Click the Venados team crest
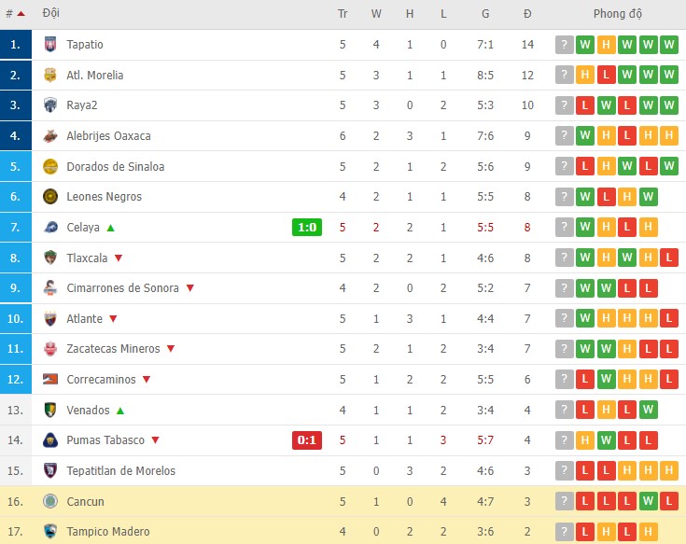 [50, 411]
